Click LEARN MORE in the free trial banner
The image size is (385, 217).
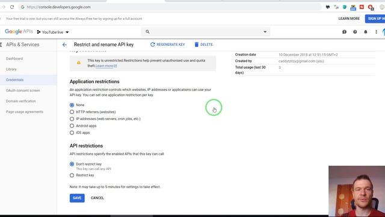point(349,19)
